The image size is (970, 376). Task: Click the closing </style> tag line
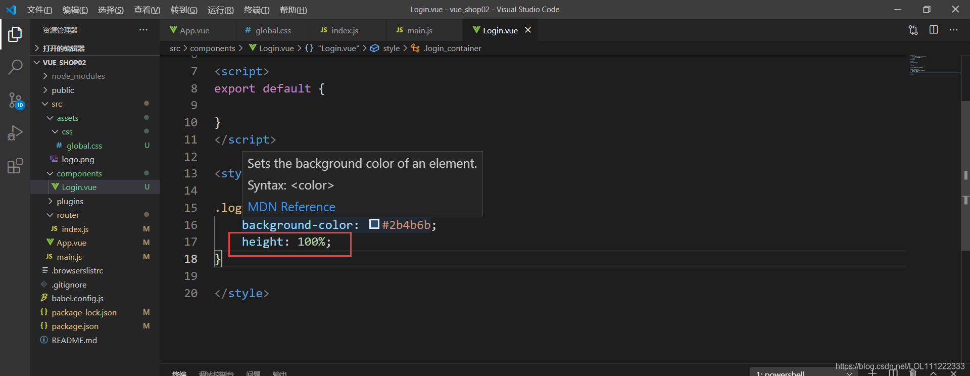241,293
